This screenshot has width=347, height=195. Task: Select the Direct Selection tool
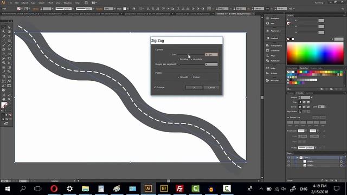[x=9, y=28]
